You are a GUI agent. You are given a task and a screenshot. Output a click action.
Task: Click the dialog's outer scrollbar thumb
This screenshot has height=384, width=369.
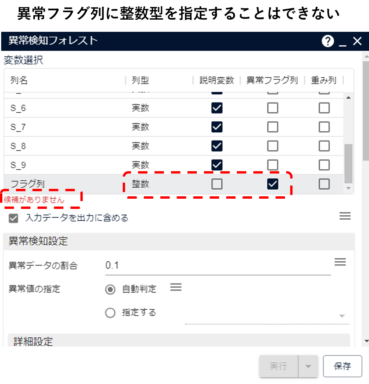(x=366, y=111)
